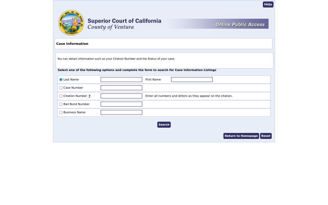Click the California state seal logo
The image size is (328, 205).
point(71,23)
